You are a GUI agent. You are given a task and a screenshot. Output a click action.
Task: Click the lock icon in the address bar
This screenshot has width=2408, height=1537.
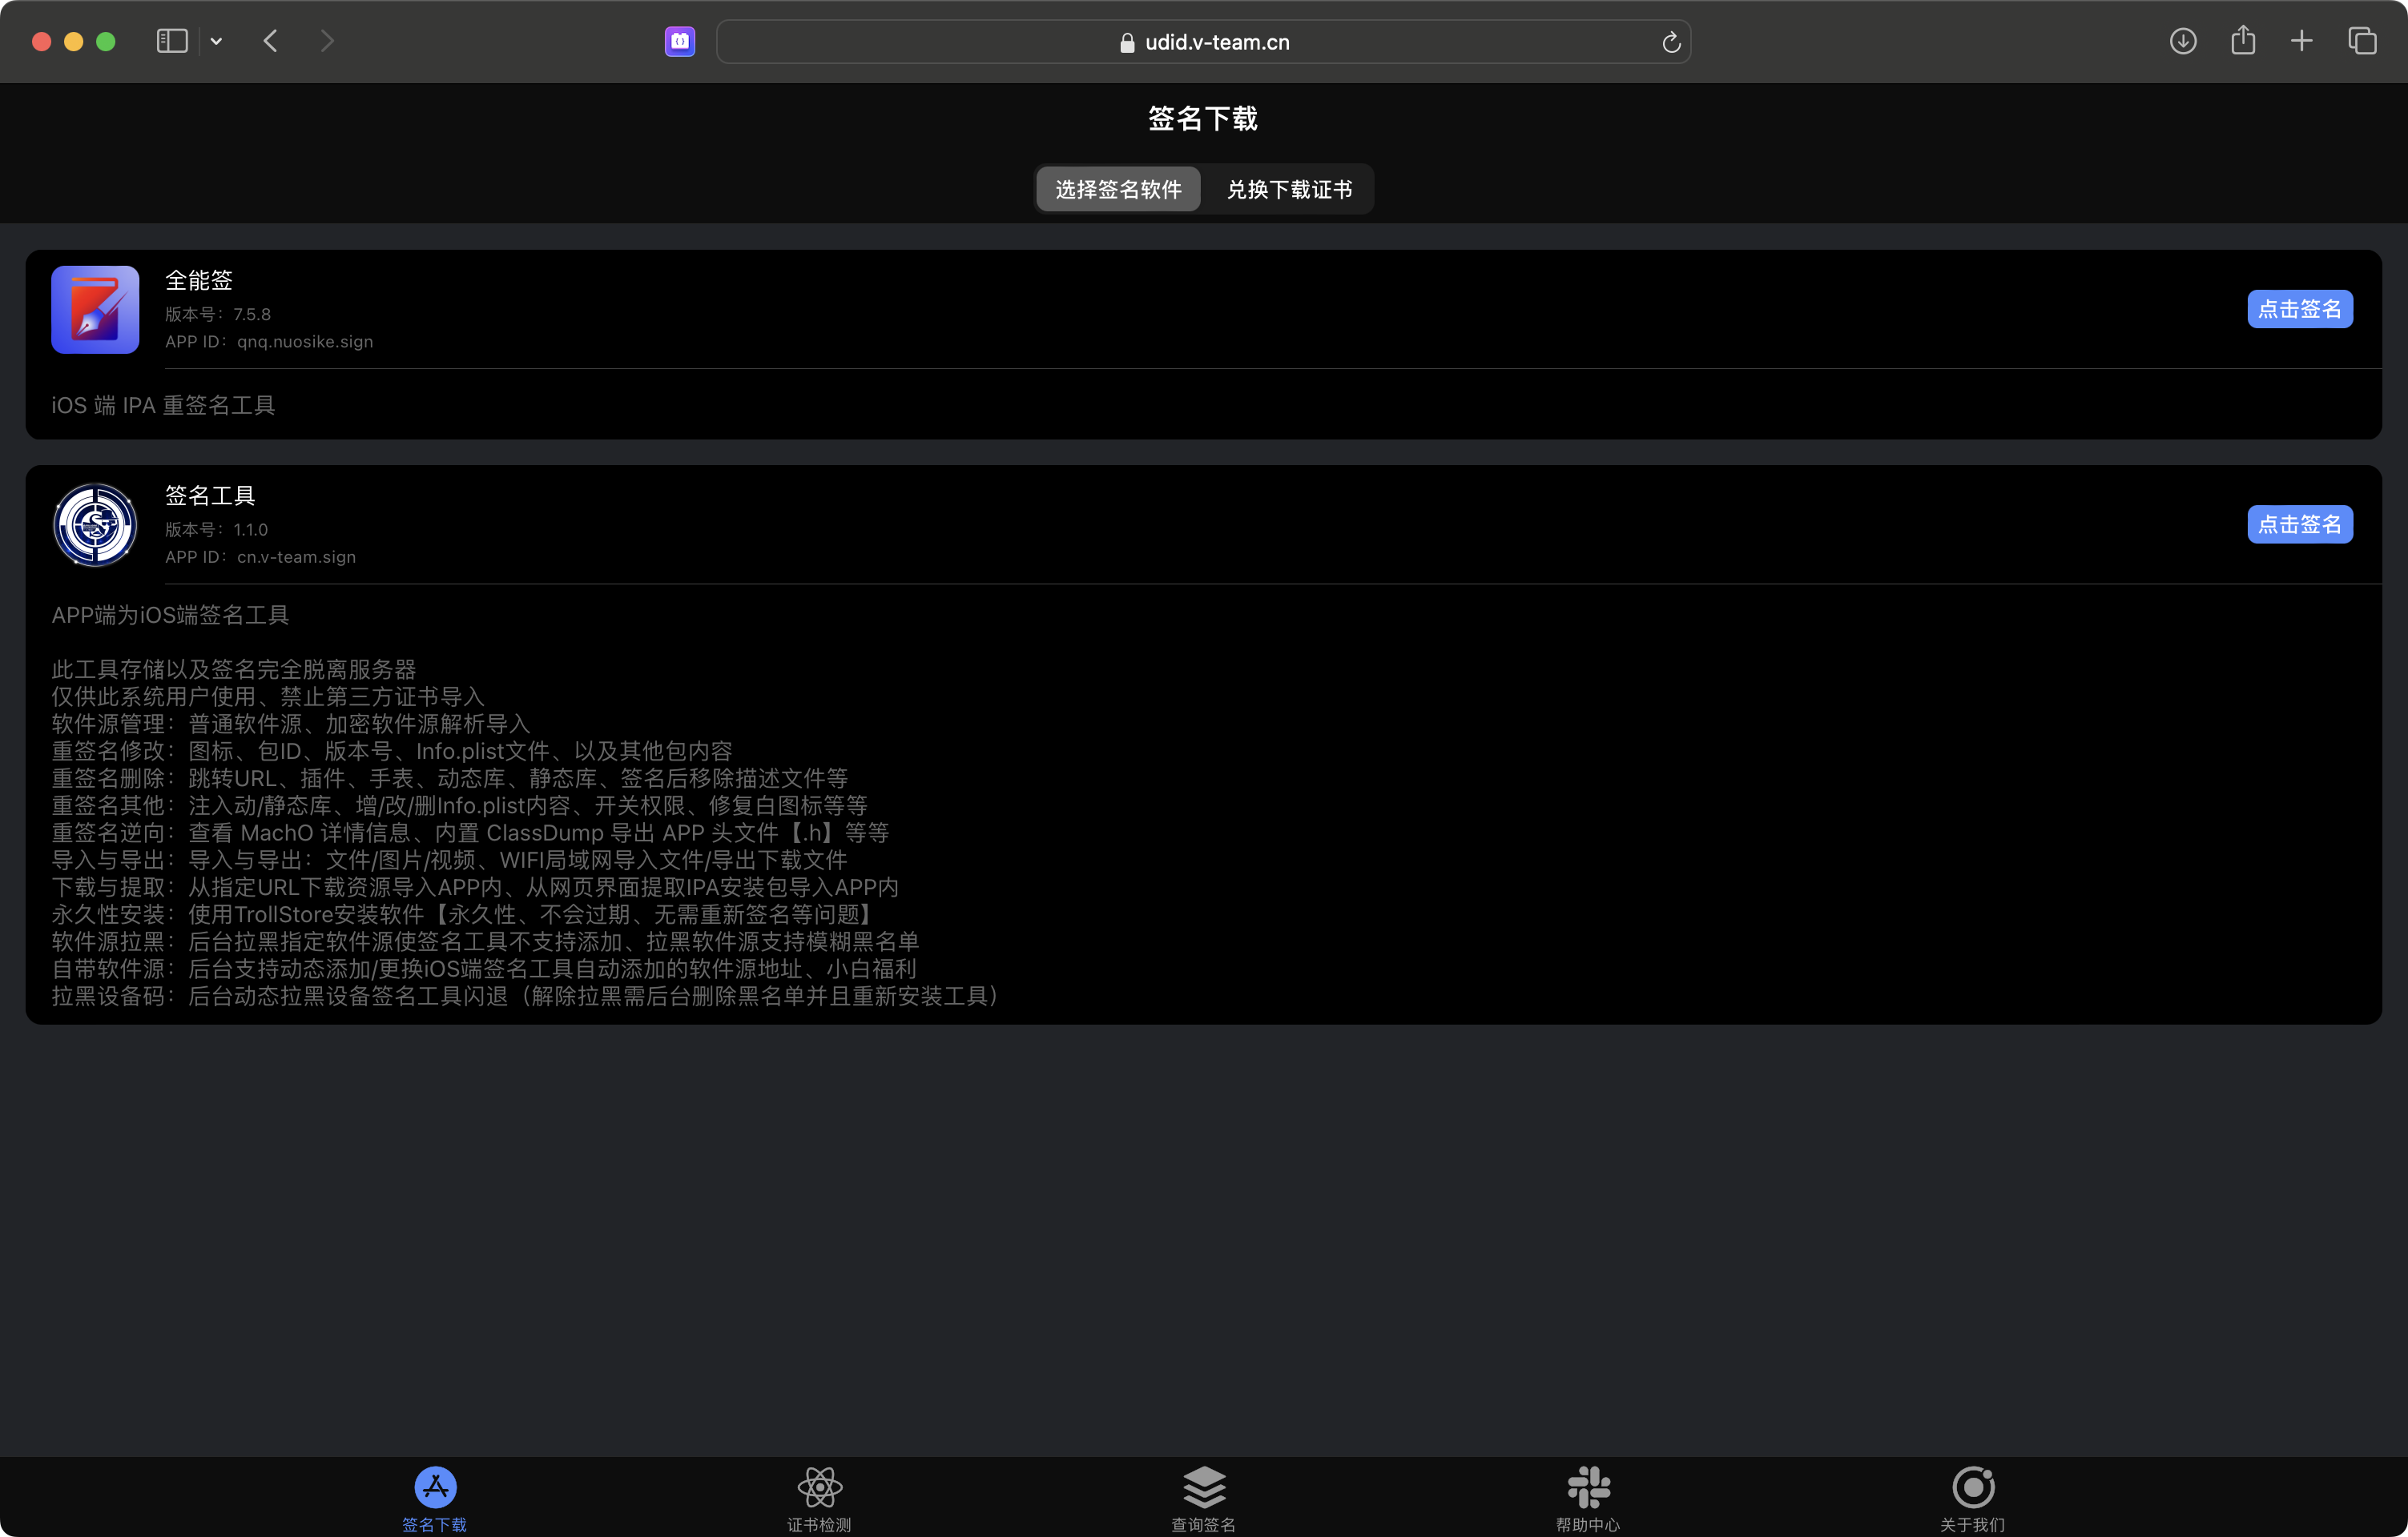tap(1127, 42)
